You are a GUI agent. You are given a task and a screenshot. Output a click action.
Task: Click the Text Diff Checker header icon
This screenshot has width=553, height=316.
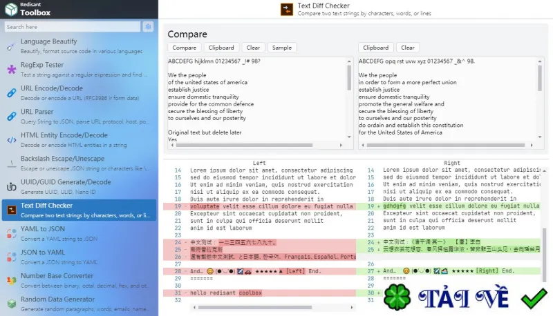(287, 10)
